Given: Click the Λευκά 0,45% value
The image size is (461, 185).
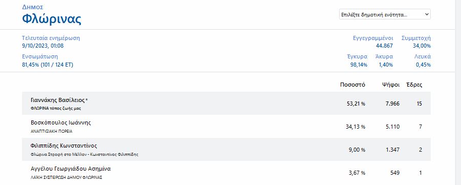Looking at the screenshot, I should [424, 65].
